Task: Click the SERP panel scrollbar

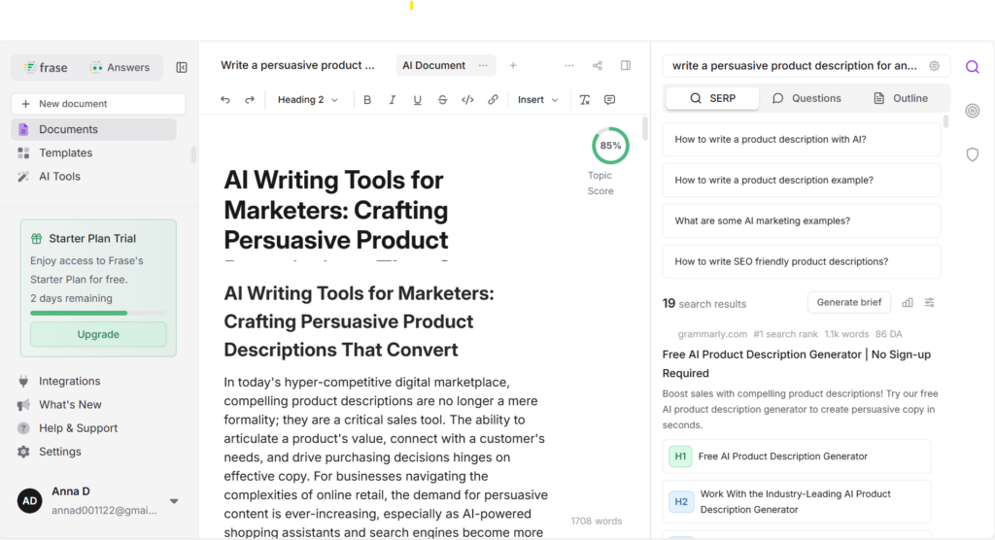Action: (x=946, y=121)
